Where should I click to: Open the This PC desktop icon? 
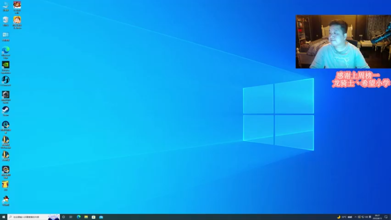click(5, 6)
